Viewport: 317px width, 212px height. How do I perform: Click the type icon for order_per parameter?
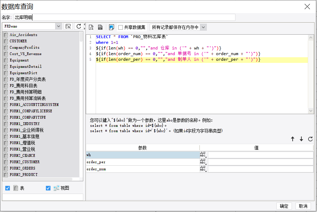tap(203, 162)
